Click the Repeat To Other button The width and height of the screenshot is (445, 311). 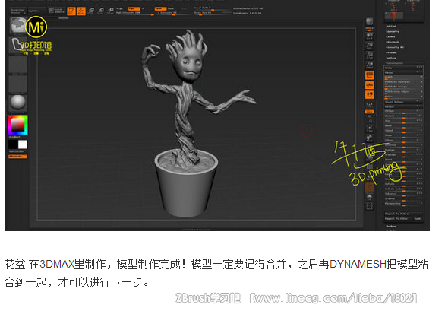[399, 218]
